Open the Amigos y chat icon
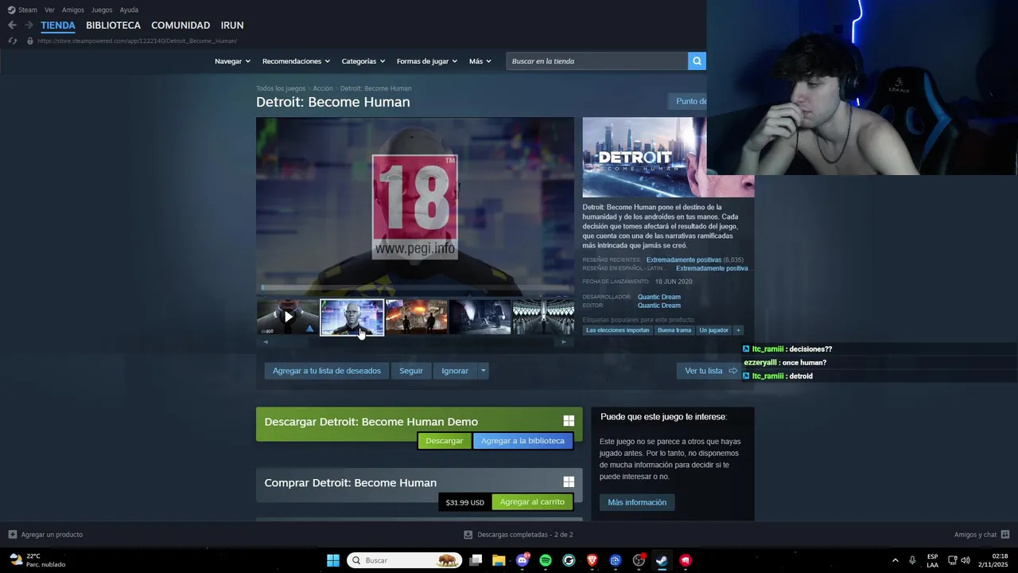1018x573 pixels. point(1005,535)
